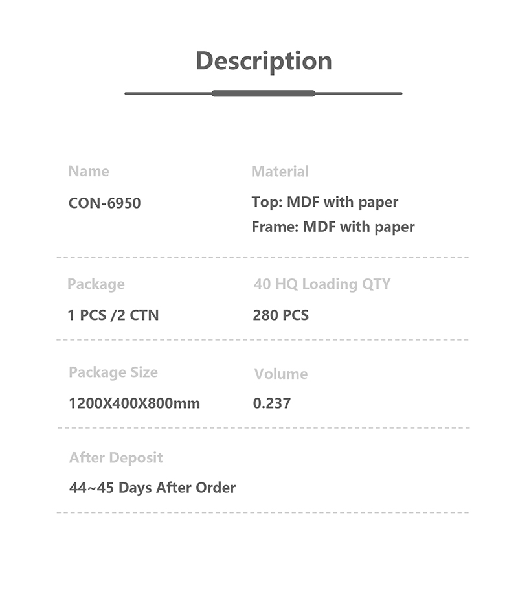Click the thick bar under Description heading
518x590 pixels.
point(263,93)
